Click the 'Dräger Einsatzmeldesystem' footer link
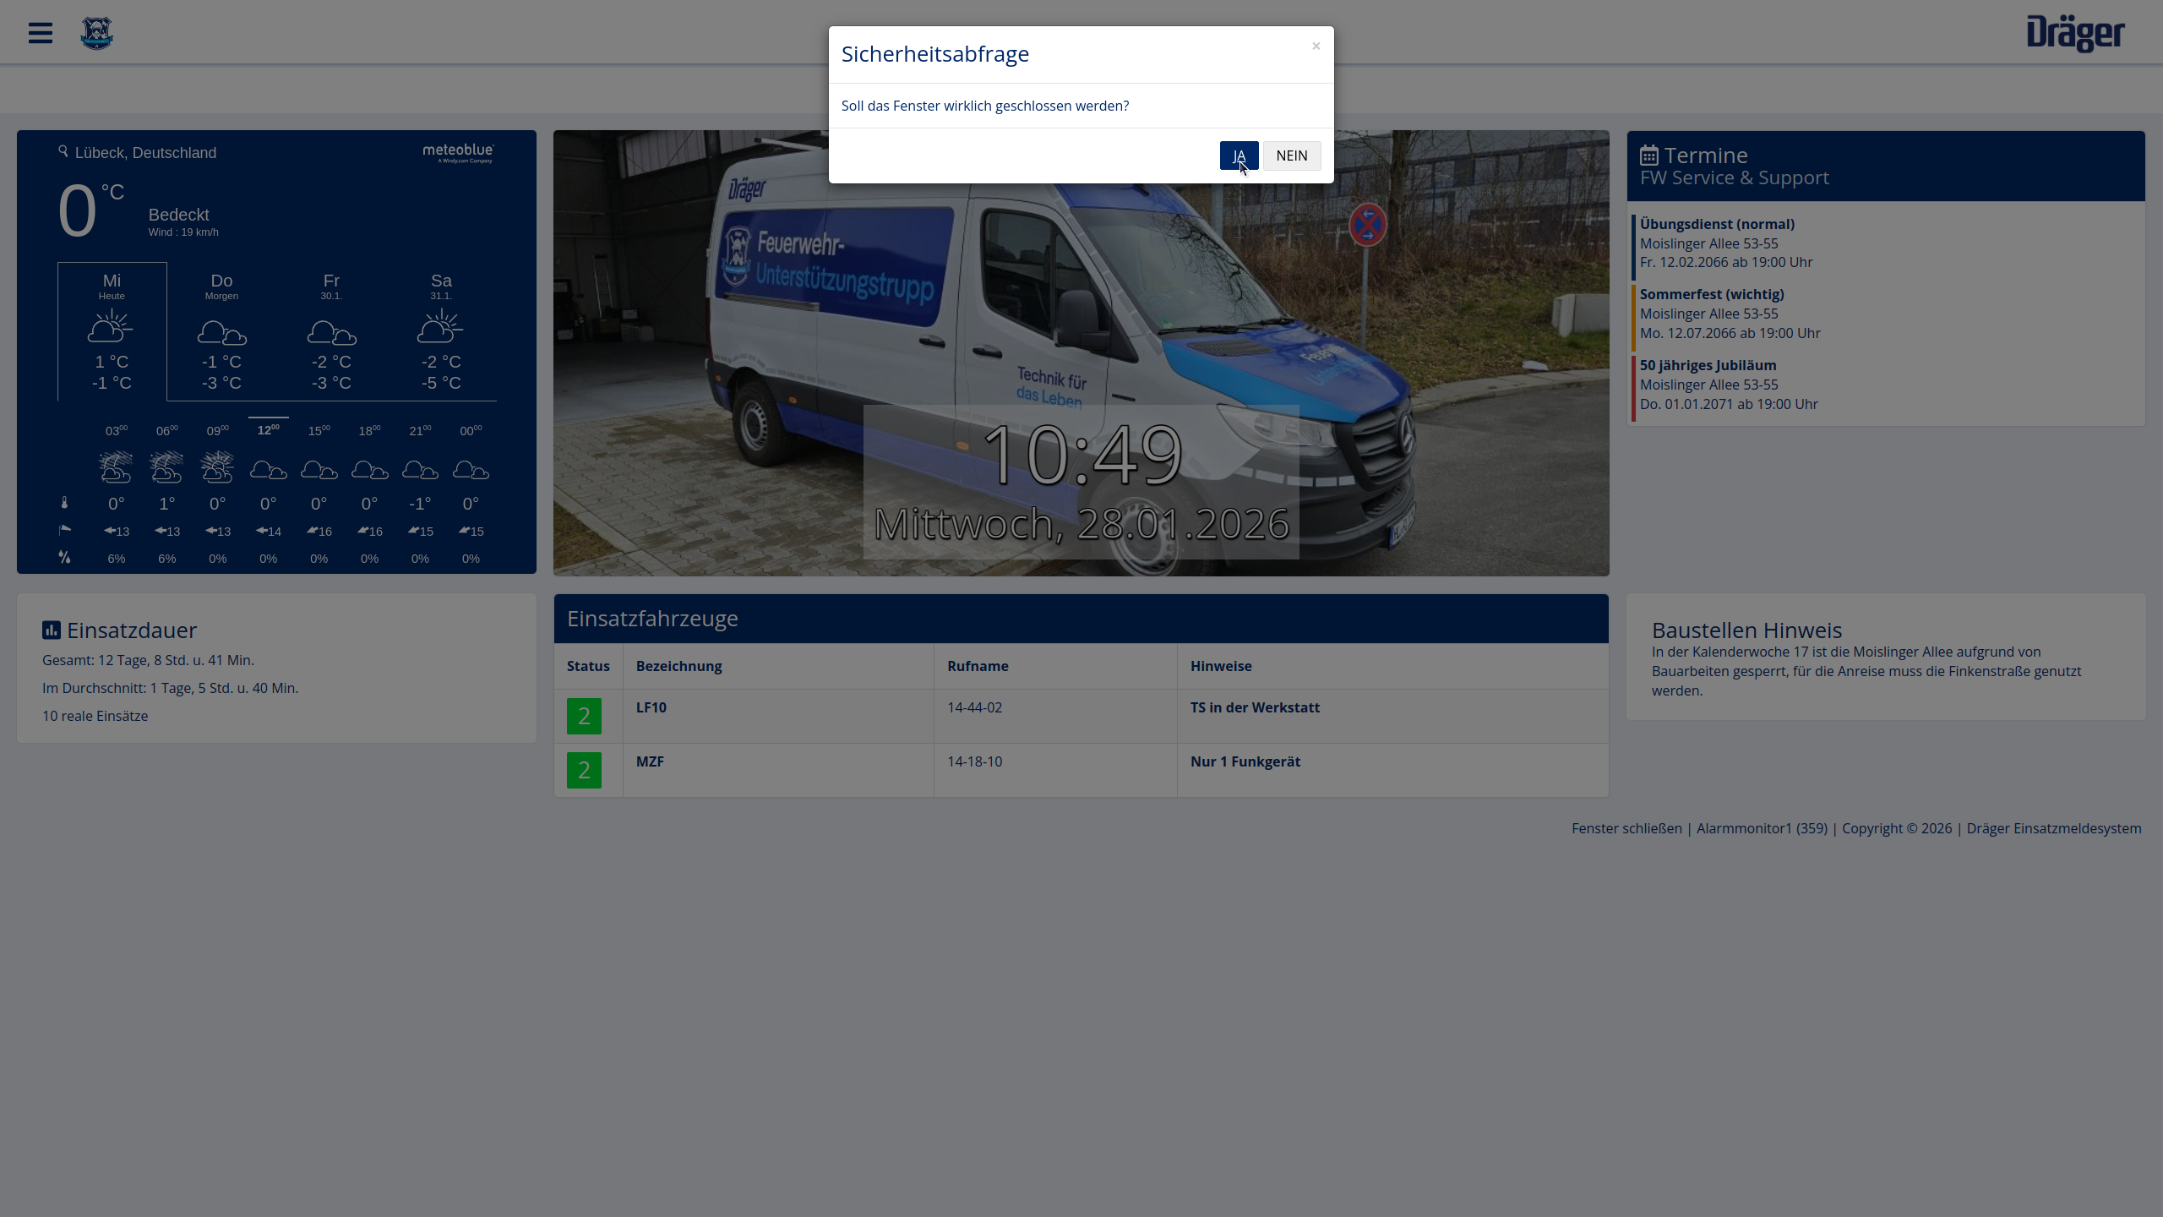 coord(2053,828)
